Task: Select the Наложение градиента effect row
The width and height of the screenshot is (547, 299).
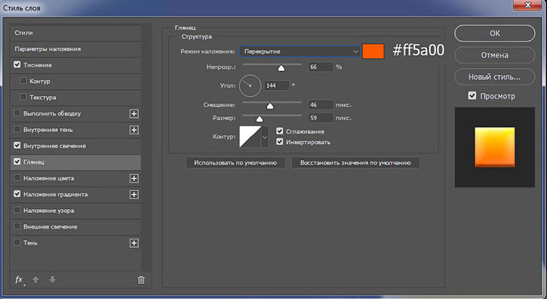Action: coord(75,194)
